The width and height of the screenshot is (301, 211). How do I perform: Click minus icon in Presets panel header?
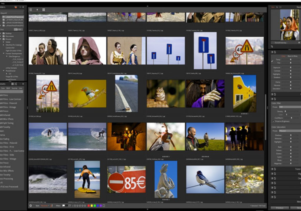point(20,84)
